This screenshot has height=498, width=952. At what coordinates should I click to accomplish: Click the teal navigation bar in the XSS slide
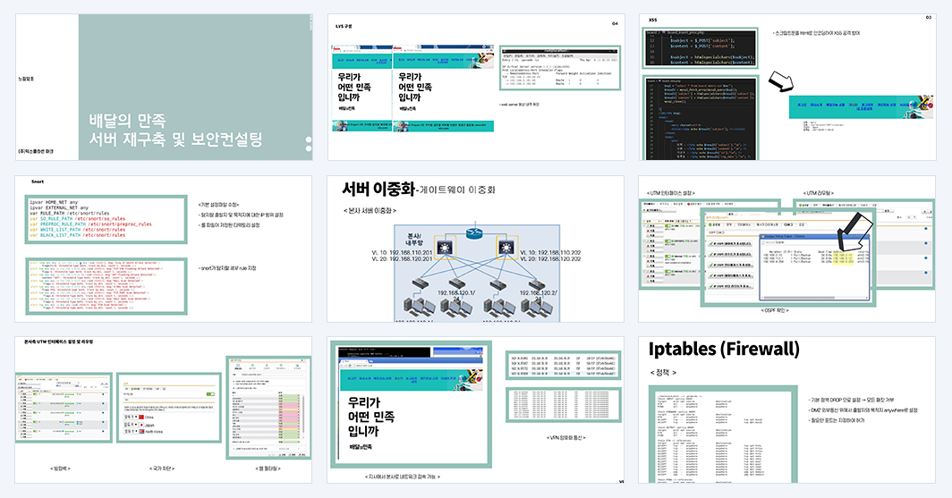click(x=861, y=106)
